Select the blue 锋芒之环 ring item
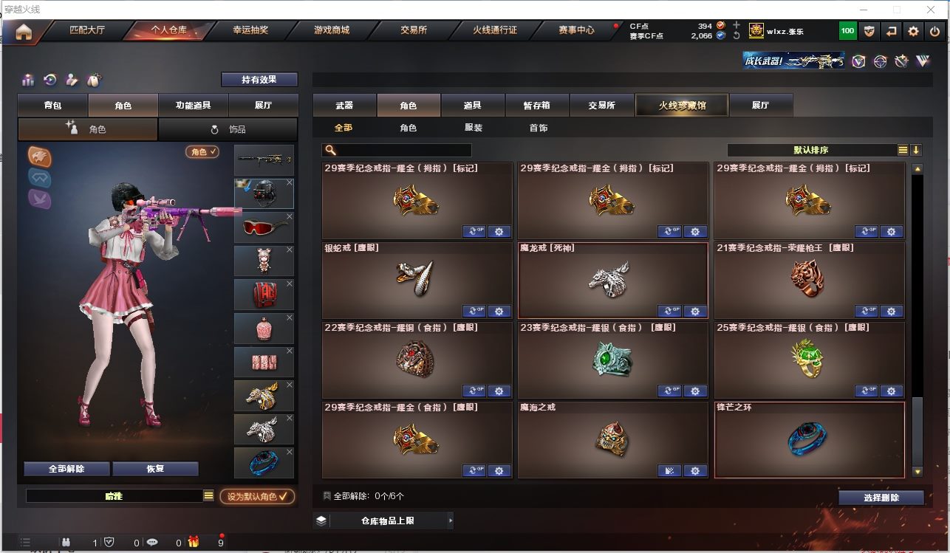The width and height of the screenshot is (950, 553). pyautogui.click(x=810, y=439)
